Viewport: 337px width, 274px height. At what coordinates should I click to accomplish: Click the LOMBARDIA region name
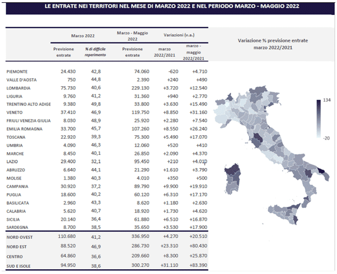tap(18, 88)
